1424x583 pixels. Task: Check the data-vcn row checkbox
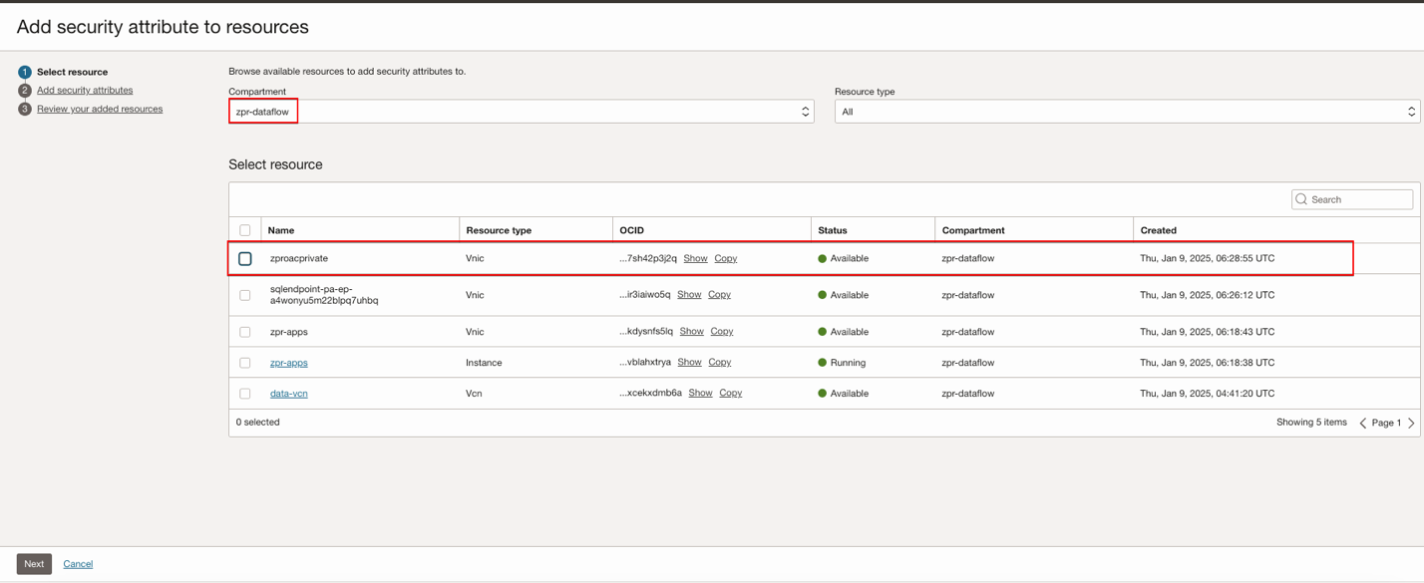point(245,394)
